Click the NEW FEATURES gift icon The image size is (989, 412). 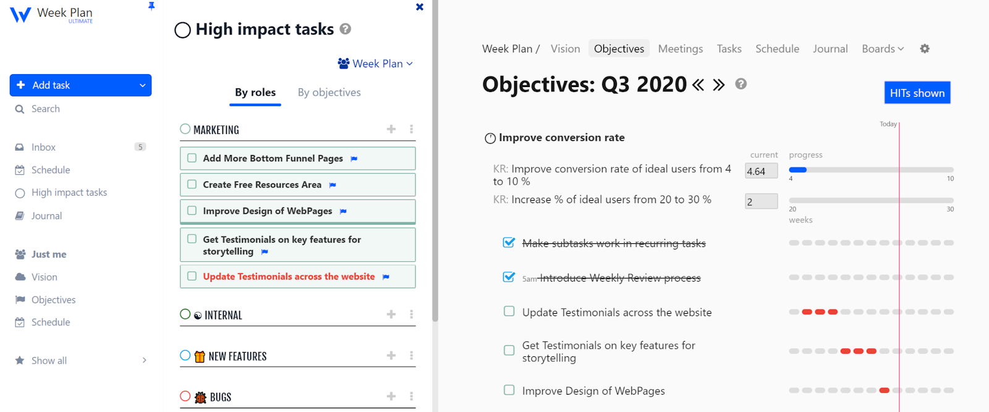(200, 356)
